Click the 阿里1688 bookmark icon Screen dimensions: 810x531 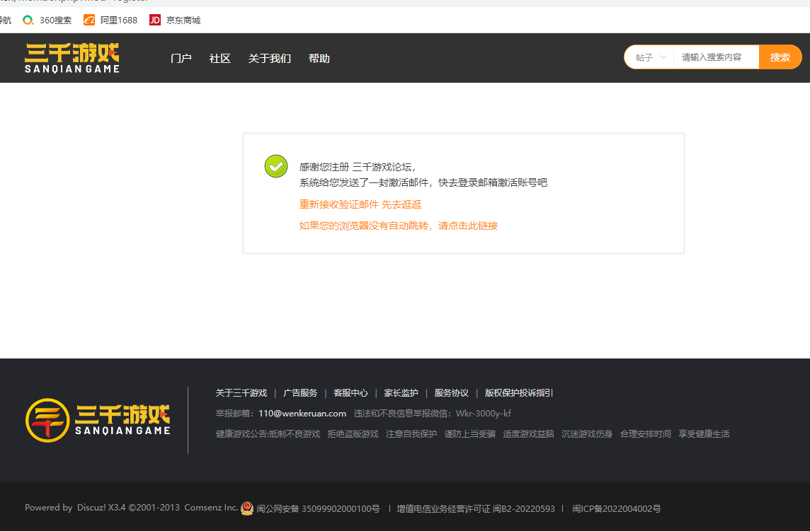(89, 20)
